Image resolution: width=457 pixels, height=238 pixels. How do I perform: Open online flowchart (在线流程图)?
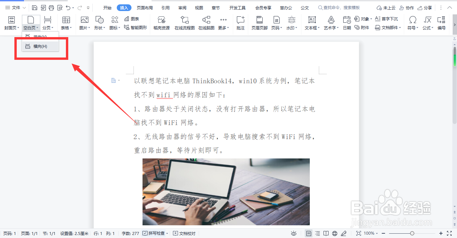click(x=185, y=23)
